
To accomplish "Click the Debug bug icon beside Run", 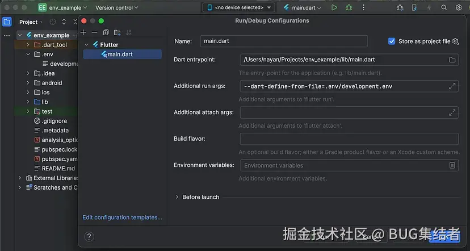I will tap(349, 7).
